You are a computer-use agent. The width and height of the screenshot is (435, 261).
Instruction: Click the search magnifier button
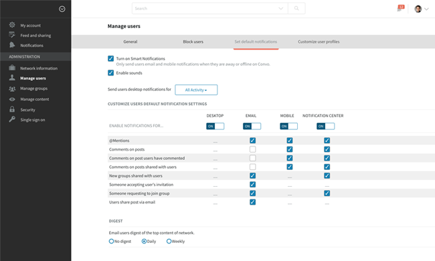coord(296,8)
